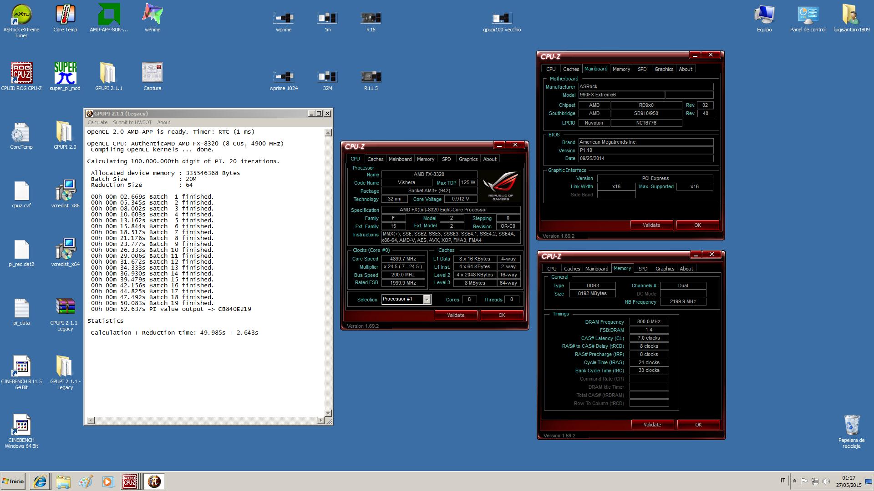Screen dimensions: 874x491
Task: Open GPUPI 2.0 folder icon
Action: pos(65,135)
